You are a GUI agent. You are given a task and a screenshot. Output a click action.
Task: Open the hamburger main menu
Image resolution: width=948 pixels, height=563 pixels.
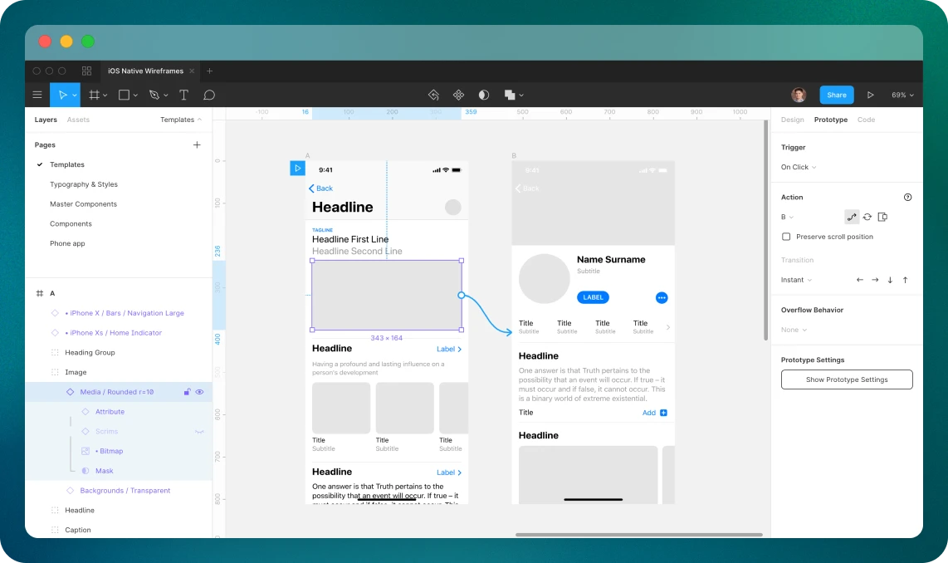[x=37, y=95]
